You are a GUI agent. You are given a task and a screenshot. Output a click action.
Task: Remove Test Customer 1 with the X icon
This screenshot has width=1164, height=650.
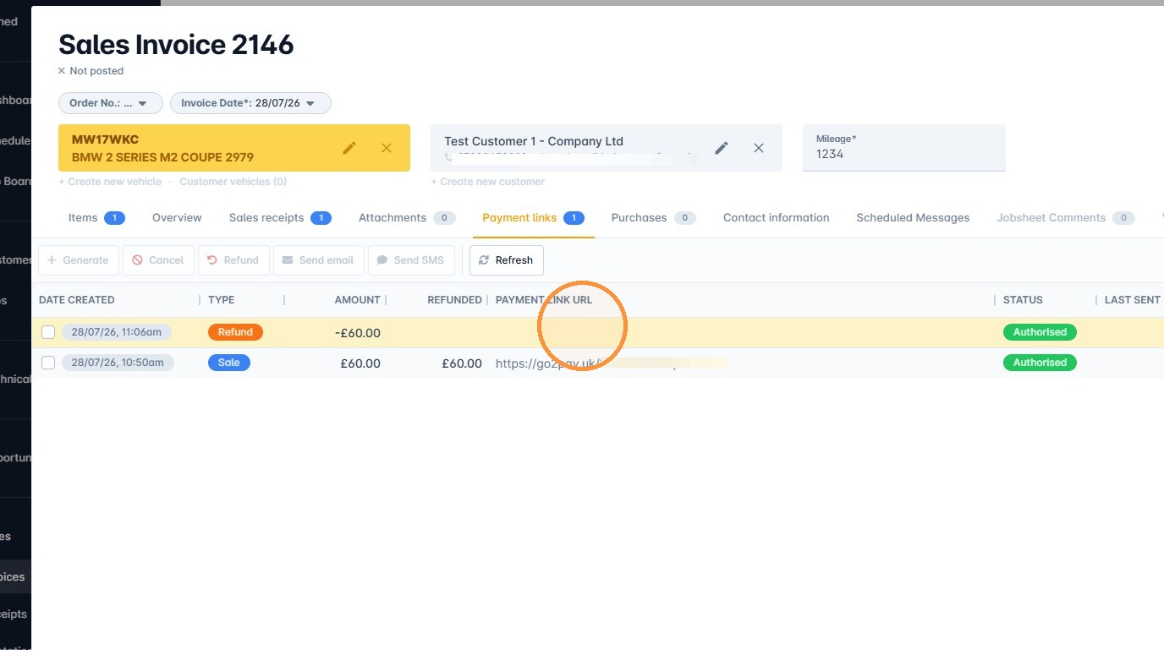[759, 148]
